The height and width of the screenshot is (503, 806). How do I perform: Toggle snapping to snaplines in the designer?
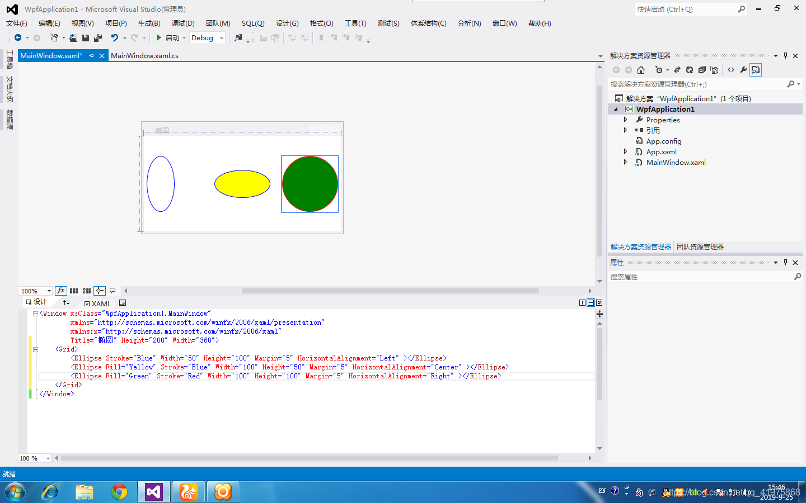click(x=99, y=291)
